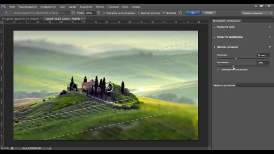Click the tilt-shift center pin on the image
The width and height of the screenshot is (274, 154).
pyautogui.click(x=109, y=87)
